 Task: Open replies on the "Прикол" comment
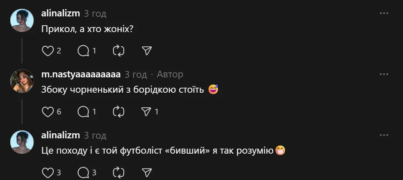point(83,51)
